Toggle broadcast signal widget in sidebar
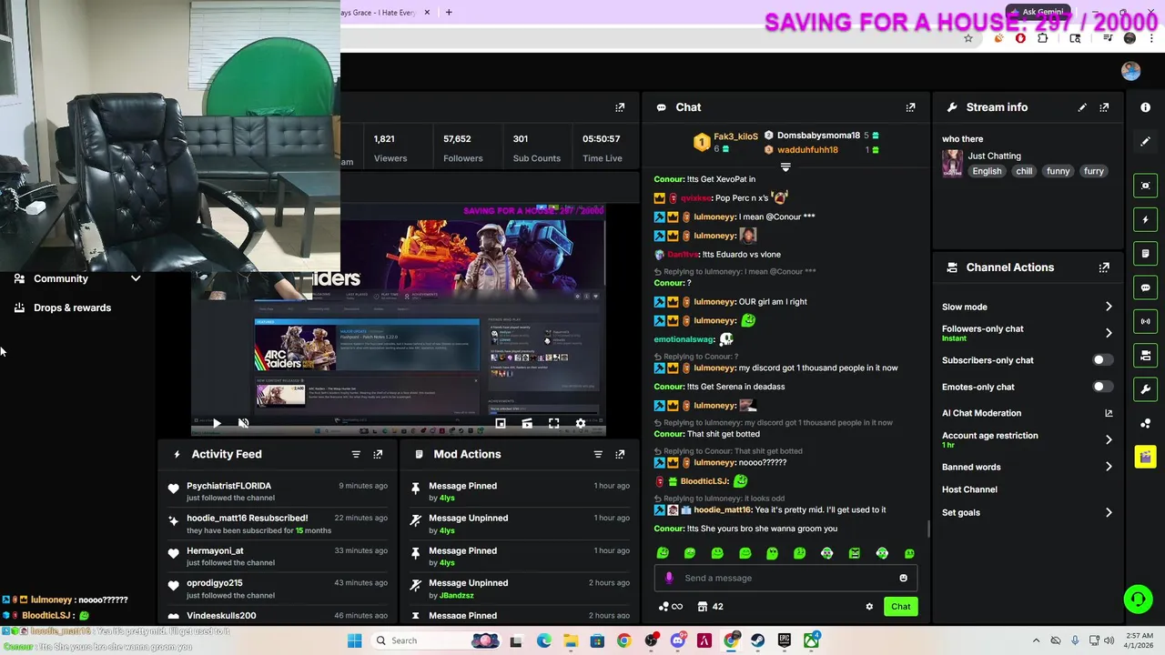Screen dimensions: 1165x655 [1145, 321]
